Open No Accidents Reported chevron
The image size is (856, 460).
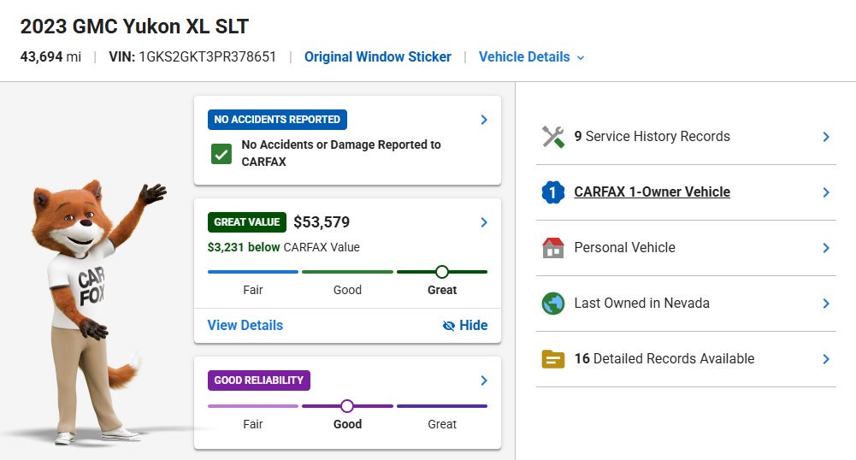point(484,120)
